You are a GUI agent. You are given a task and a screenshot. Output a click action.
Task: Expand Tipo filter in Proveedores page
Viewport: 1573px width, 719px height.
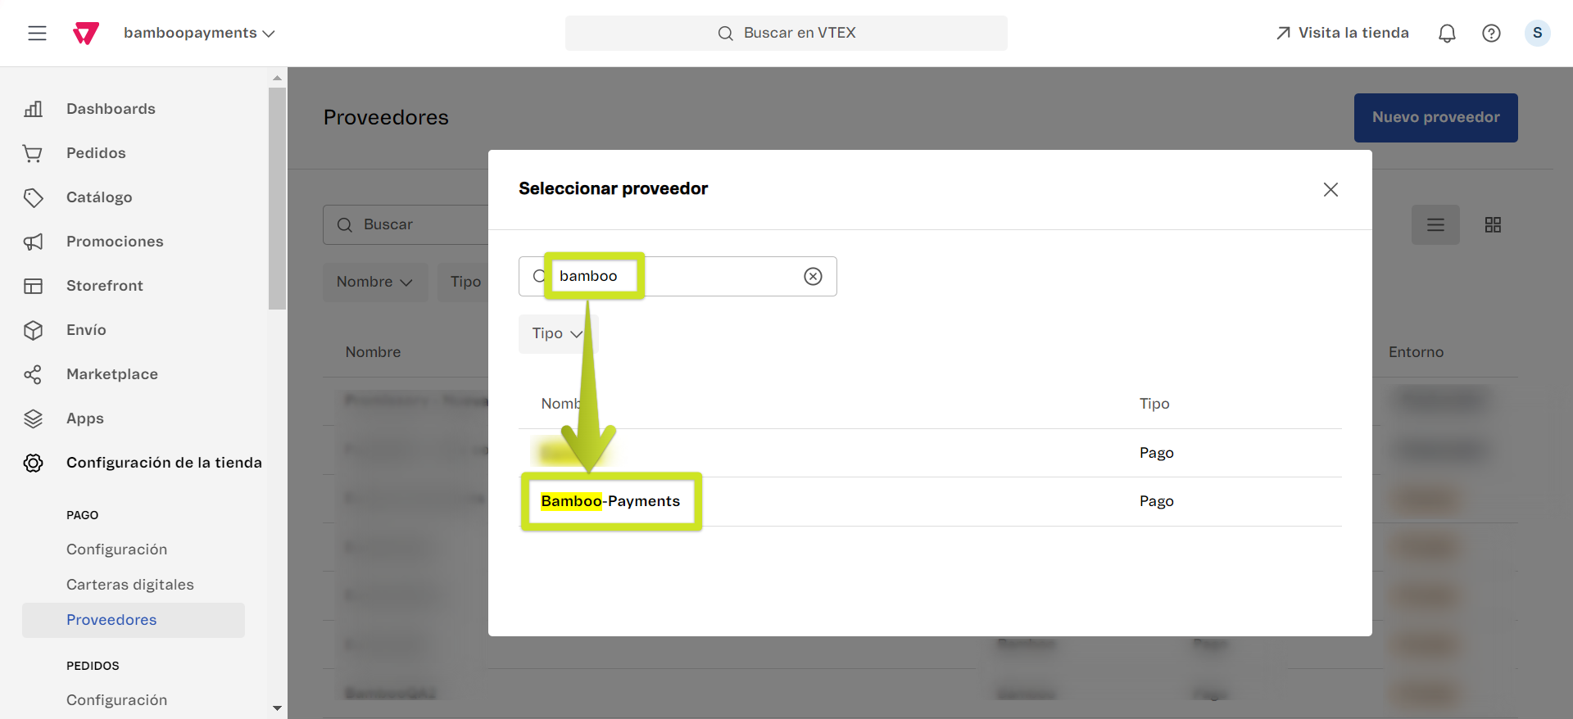coord(464,282)
